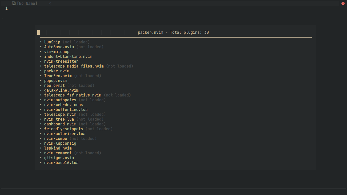
Task: Select the neoformat plugin entry
Action: click(x=54, y=85)
